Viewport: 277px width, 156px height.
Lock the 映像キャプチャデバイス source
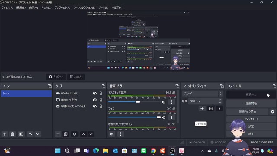pos(101,107)
